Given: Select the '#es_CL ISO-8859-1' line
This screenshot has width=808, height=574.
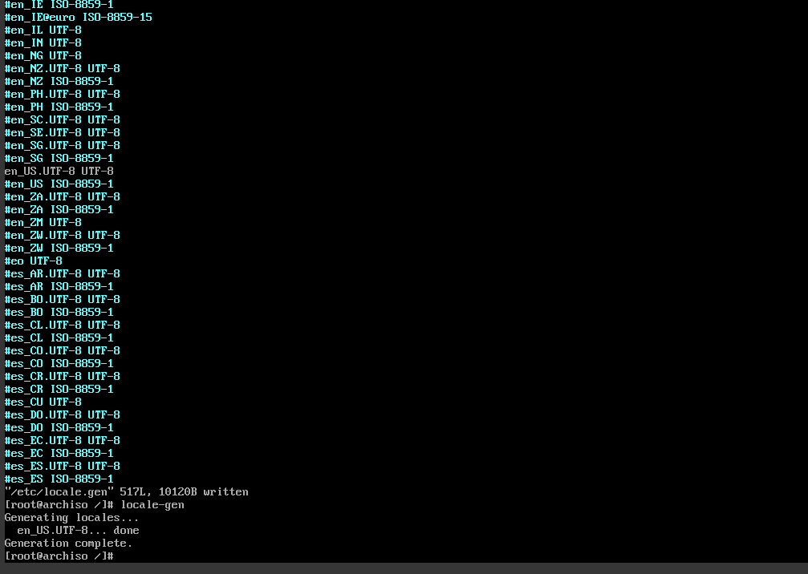Looking at the screenshot, I should coord(59,338).
